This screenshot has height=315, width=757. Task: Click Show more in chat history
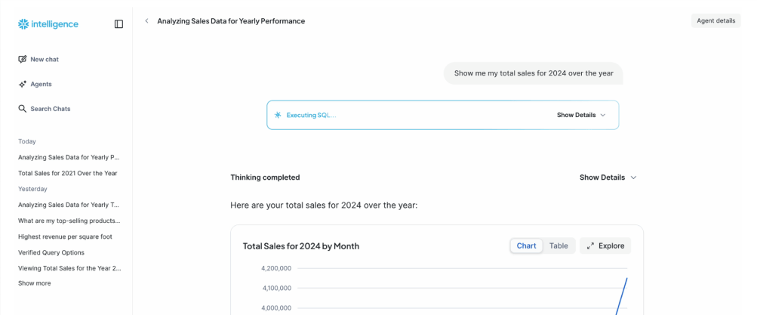pyautogui.click(x=35, y=283)
